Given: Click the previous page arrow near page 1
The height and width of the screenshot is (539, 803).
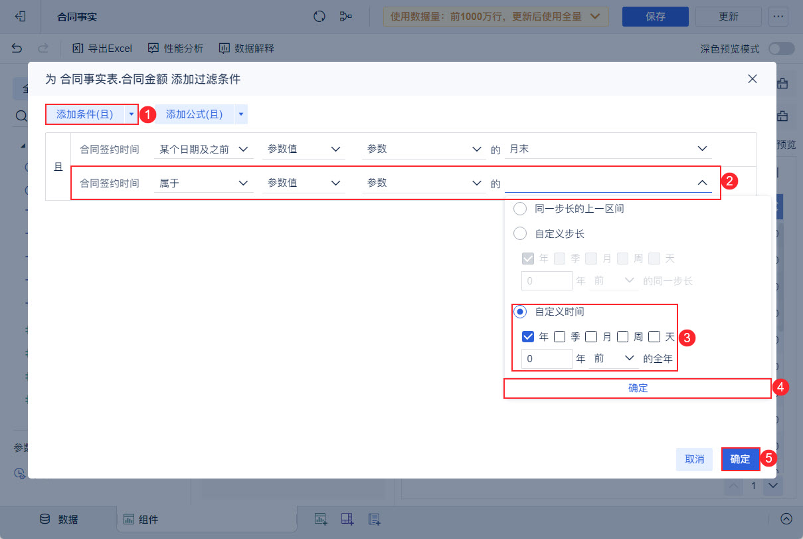Looking at the screenshot, I should click(x=734, y=486).
